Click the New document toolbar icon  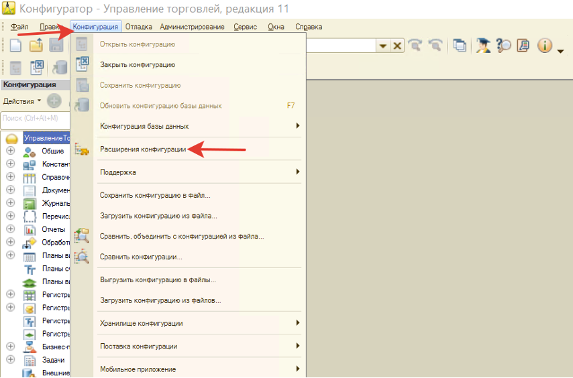15,46
